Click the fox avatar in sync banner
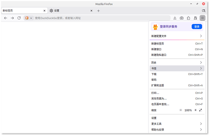209x135 pixels. click(155, 27)
